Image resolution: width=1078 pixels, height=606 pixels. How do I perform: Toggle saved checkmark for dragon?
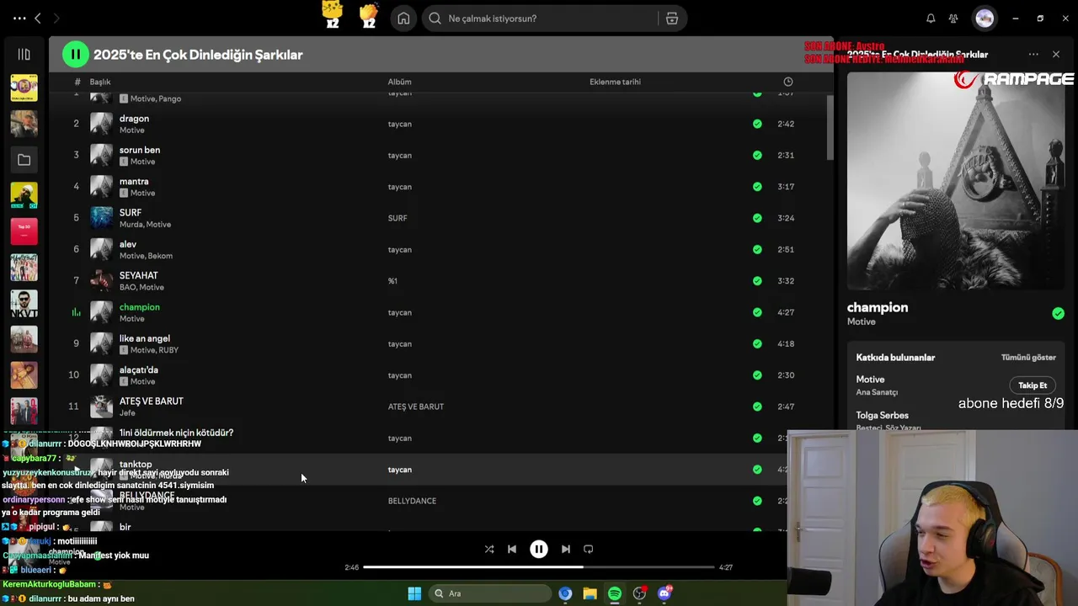757,124
